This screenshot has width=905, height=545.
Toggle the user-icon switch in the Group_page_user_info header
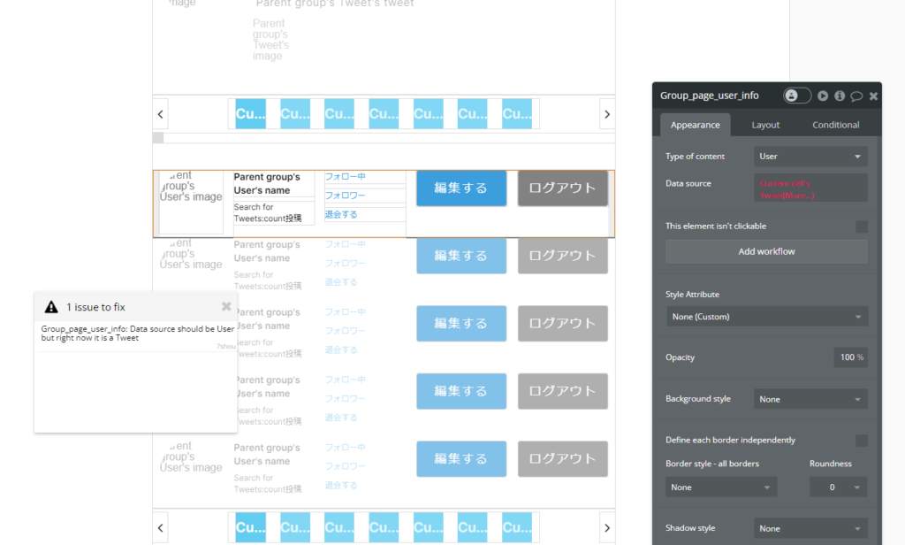click(x=796, y=96)
